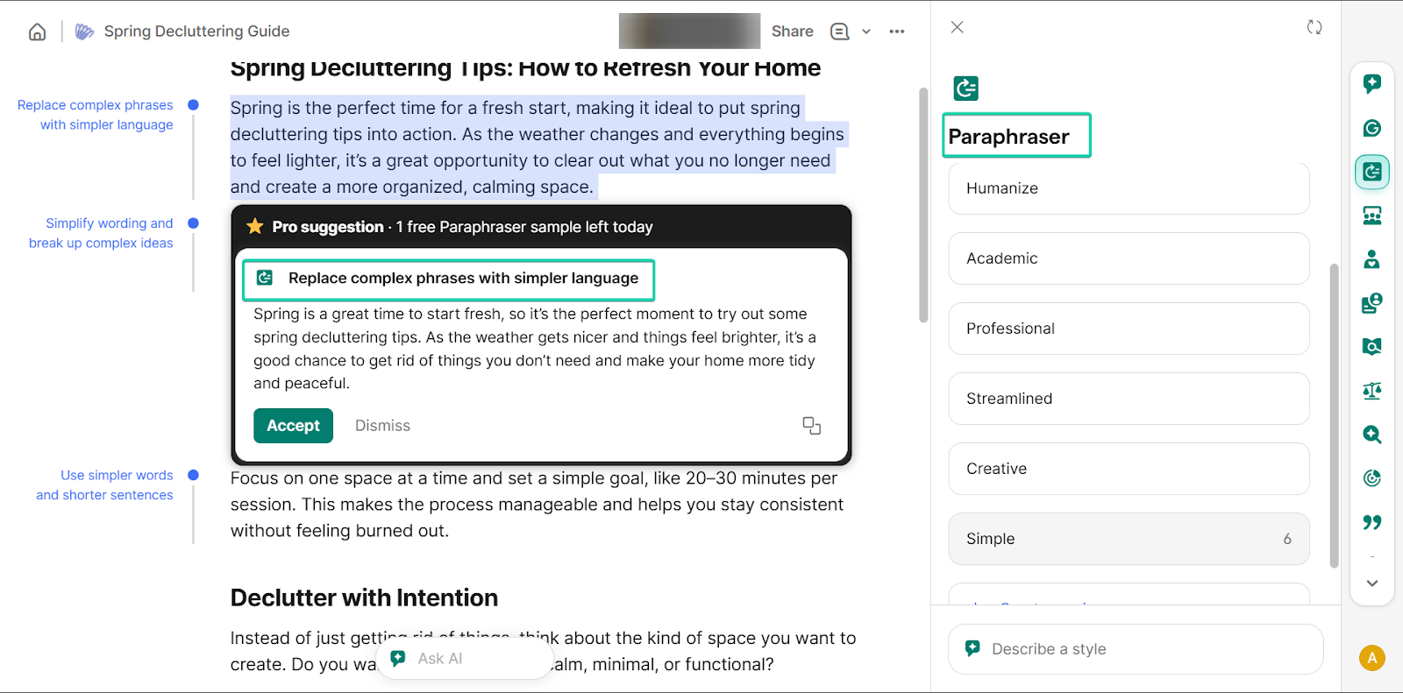Open the comments icon next to Share

(x=839, y=32)
